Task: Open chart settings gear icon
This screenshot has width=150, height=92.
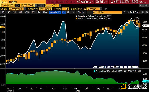Action: point(147,12)
